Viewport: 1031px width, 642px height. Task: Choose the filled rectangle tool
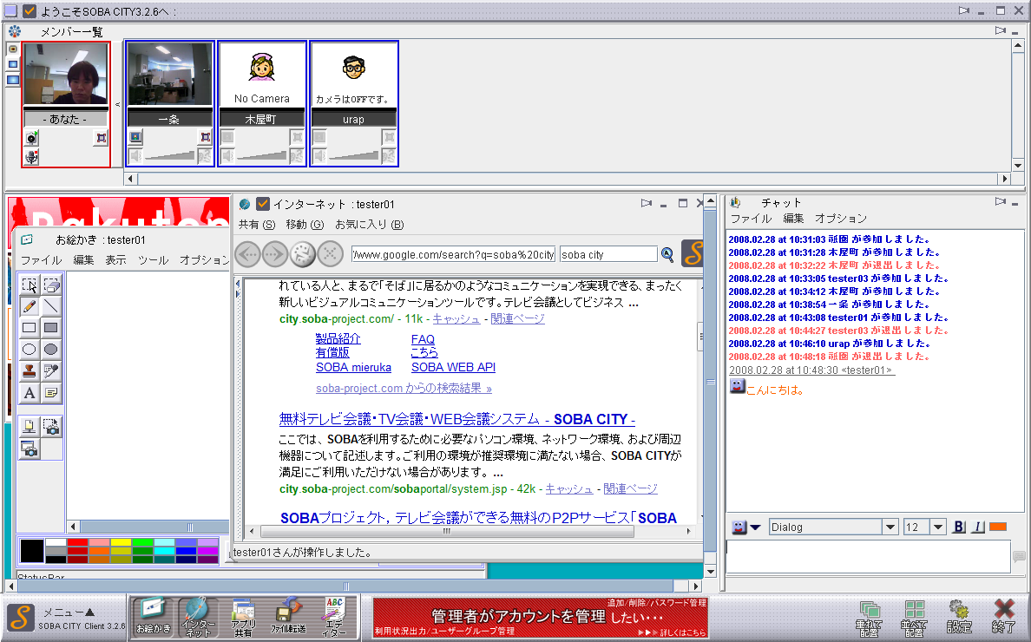[x=50, y=328]
